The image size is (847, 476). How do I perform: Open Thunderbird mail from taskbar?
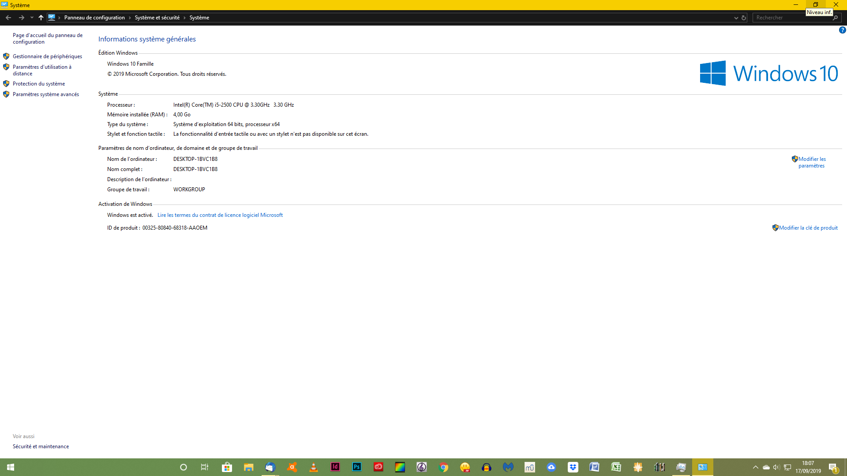pyautogui.click(x=270, y=467)
